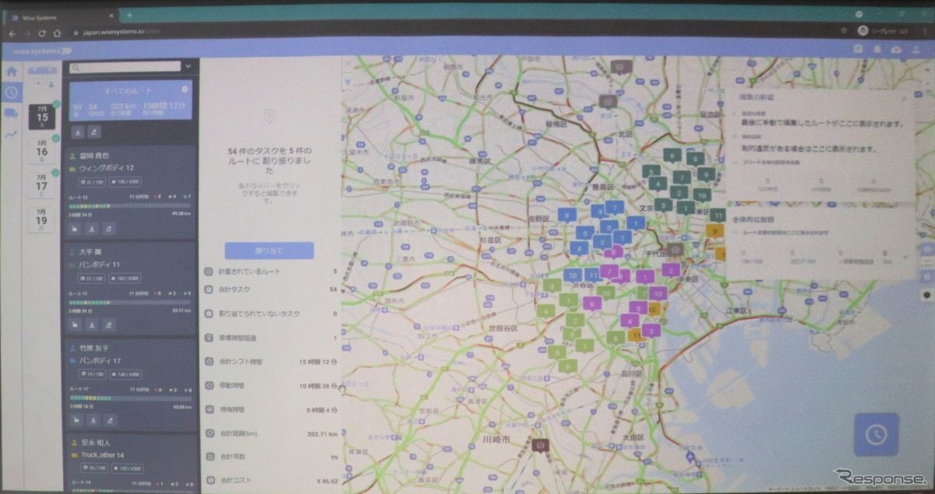This screenshot has height=494, width=935.
Task: Click the cloud upload icon in header
Action: point(896,49)
